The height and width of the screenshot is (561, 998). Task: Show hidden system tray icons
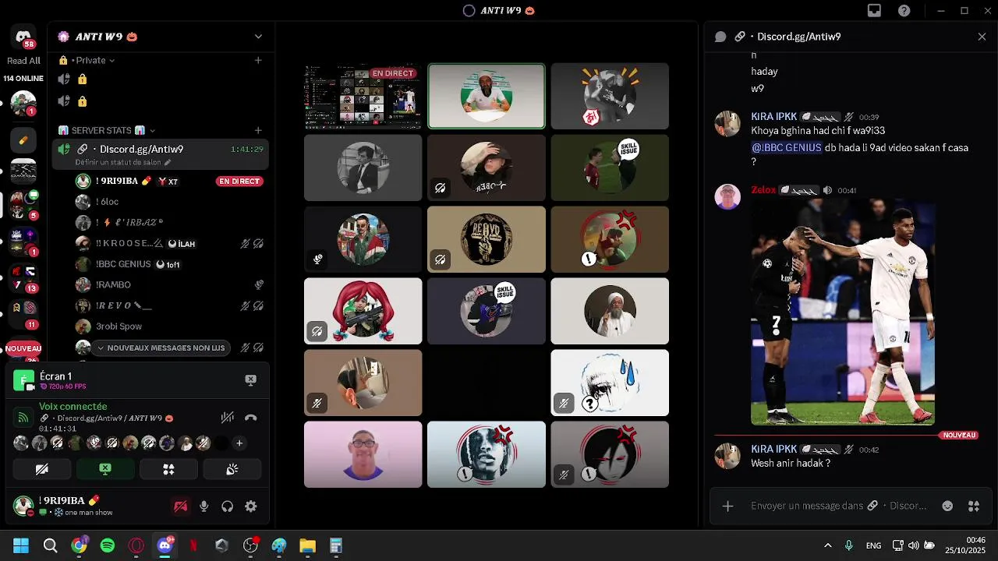827,545
